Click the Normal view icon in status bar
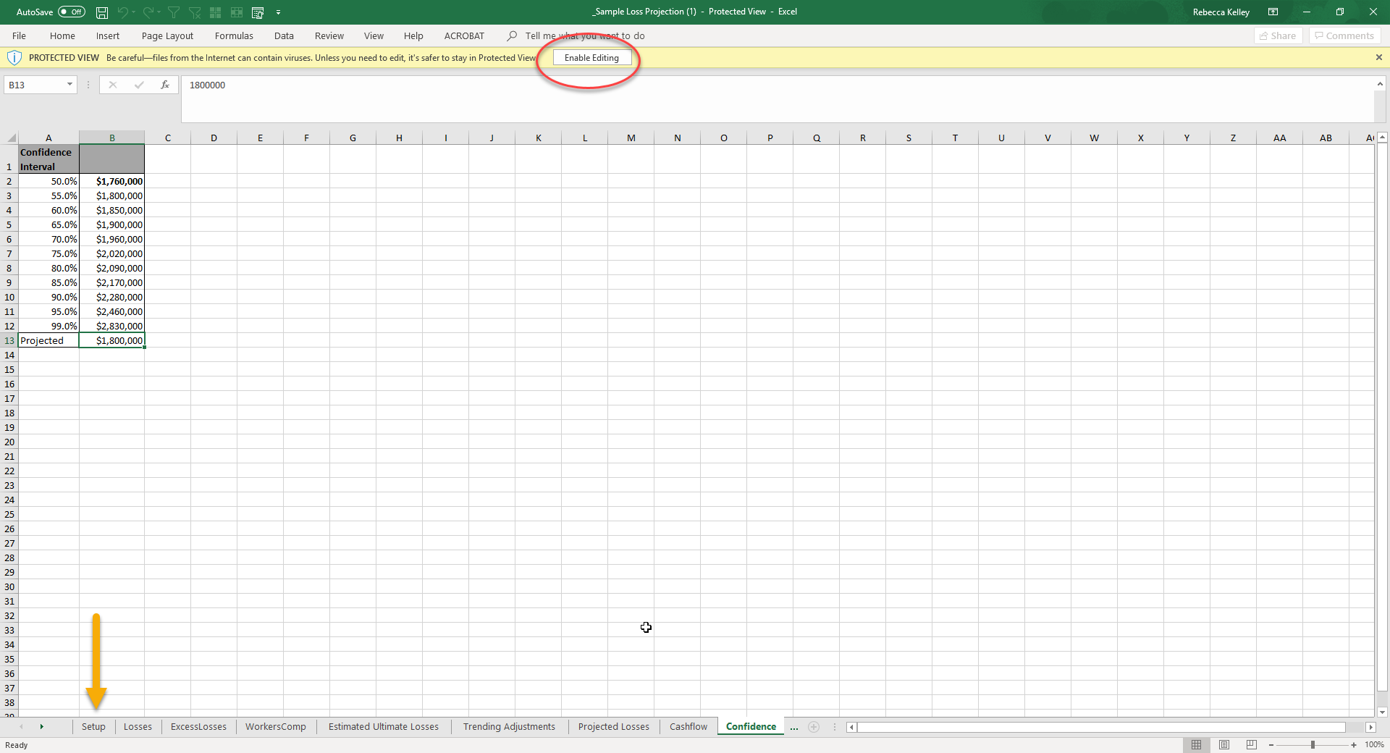 click(1196, 744)
